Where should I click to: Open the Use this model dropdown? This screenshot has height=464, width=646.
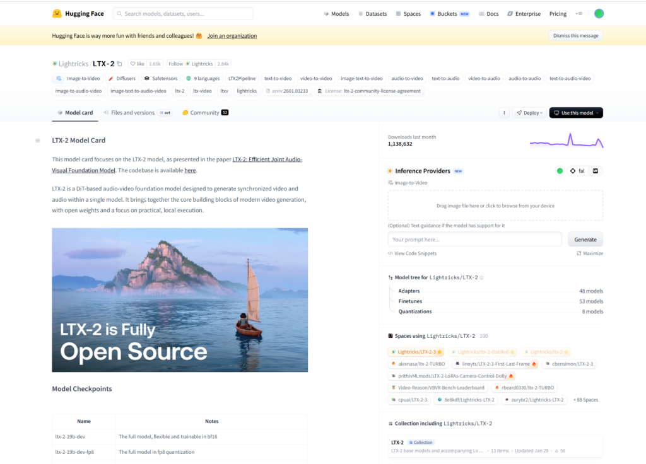click(x=576, y=113)
